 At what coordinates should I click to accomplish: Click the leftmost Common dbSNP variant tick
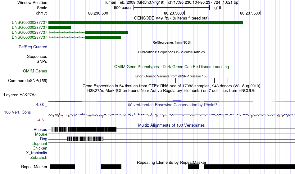(x=113, y=80)
